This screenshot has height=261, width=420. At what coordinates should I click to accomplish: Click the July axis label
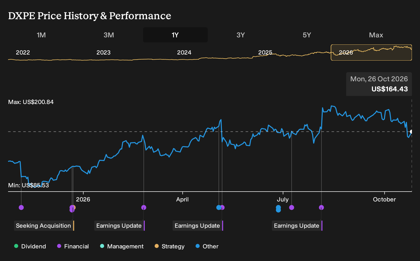[x=283, y=199]
